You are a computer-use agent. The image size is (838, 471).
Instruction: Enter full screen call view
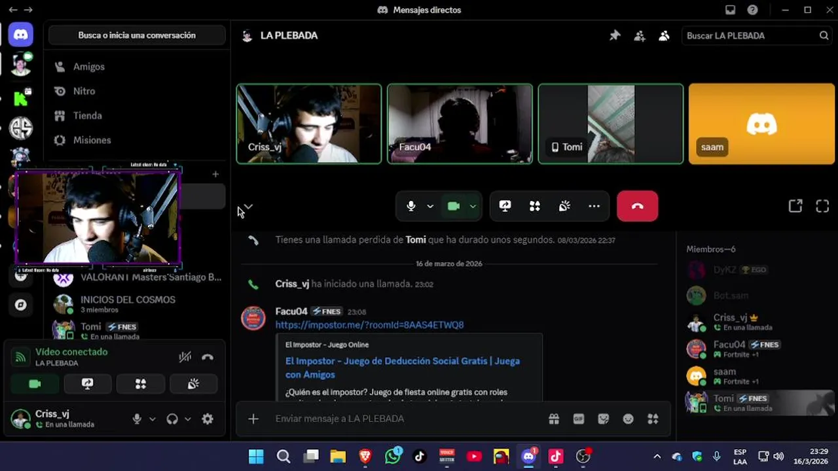tap(822, 206)
